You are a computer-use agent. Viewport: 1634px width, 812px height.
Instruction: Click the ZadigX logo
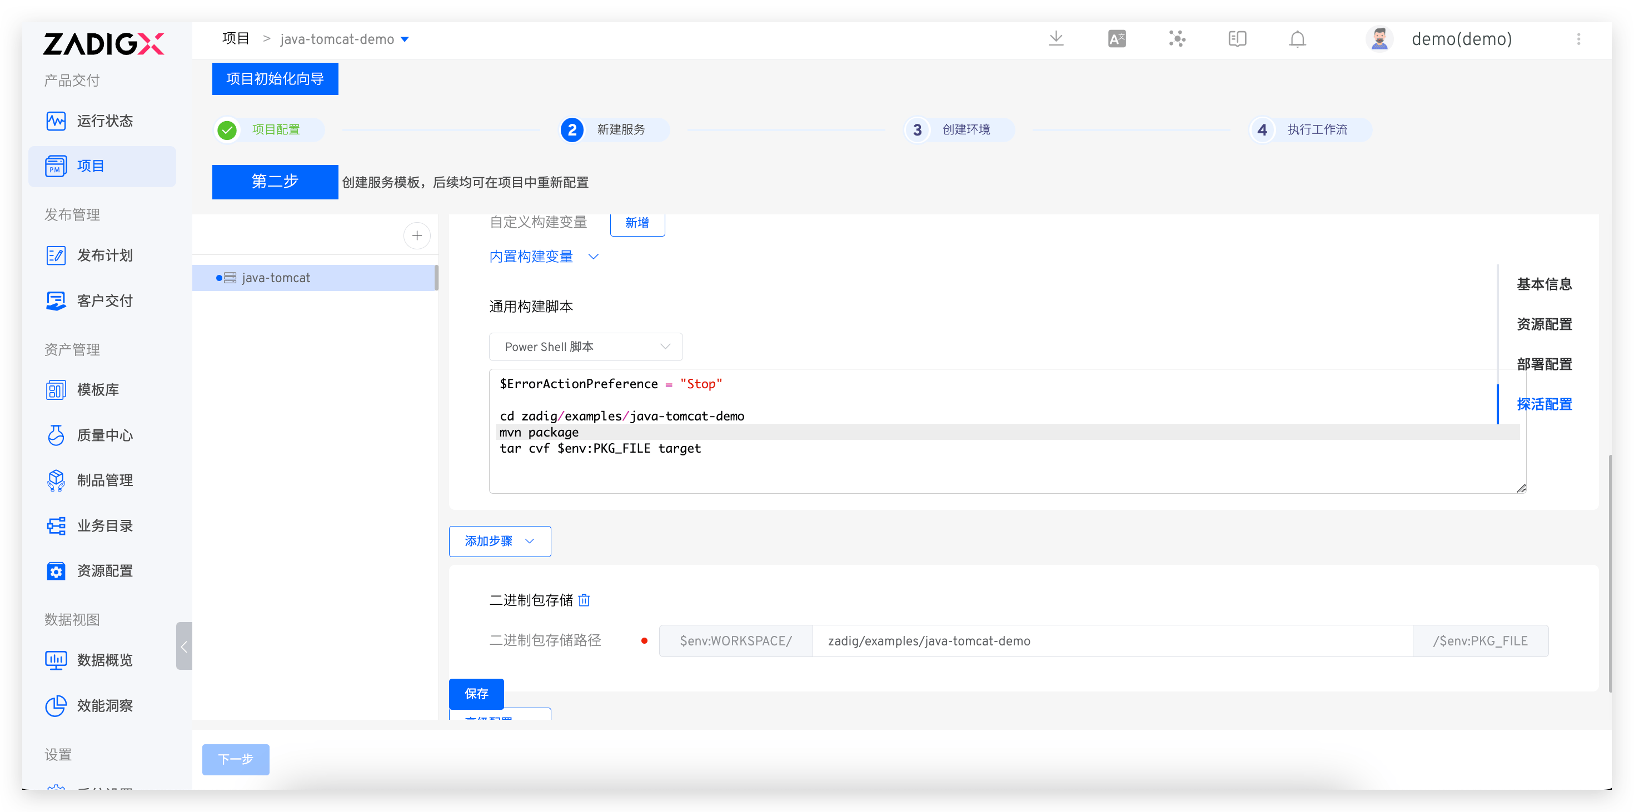click(103, 44)
